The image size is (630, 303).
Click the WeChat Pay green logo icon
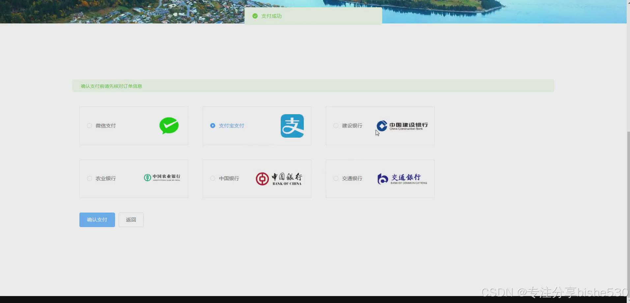click(169, 125)
